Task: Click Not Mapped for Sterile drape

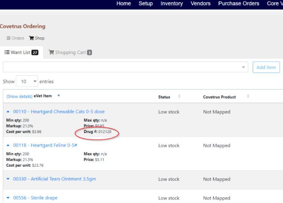Action: coord(217,198)
